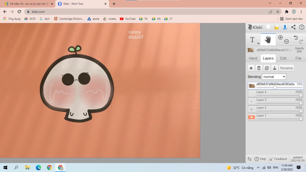306x172 pixels.
Task: Click the current layer preview above the tabs
Action: pyautogui.click(x=250, y=50)
